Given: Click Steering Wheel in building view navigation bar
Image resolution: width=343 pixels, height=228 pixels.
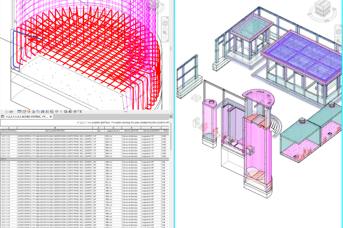Looking at the screenshot, I should point(338,31).
